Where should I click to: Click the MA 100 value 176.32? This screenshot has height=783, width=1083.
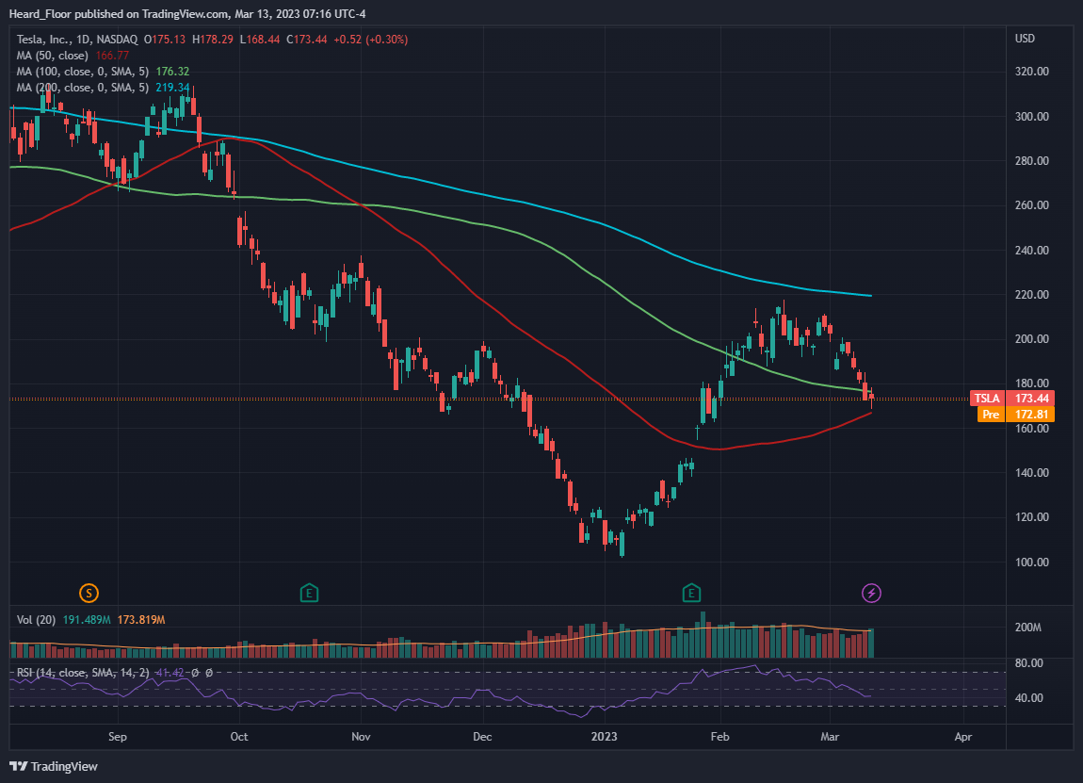172,72
